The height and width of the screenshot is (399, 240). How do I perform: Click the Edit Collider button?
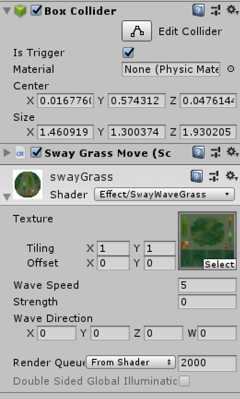pos(137,31)
